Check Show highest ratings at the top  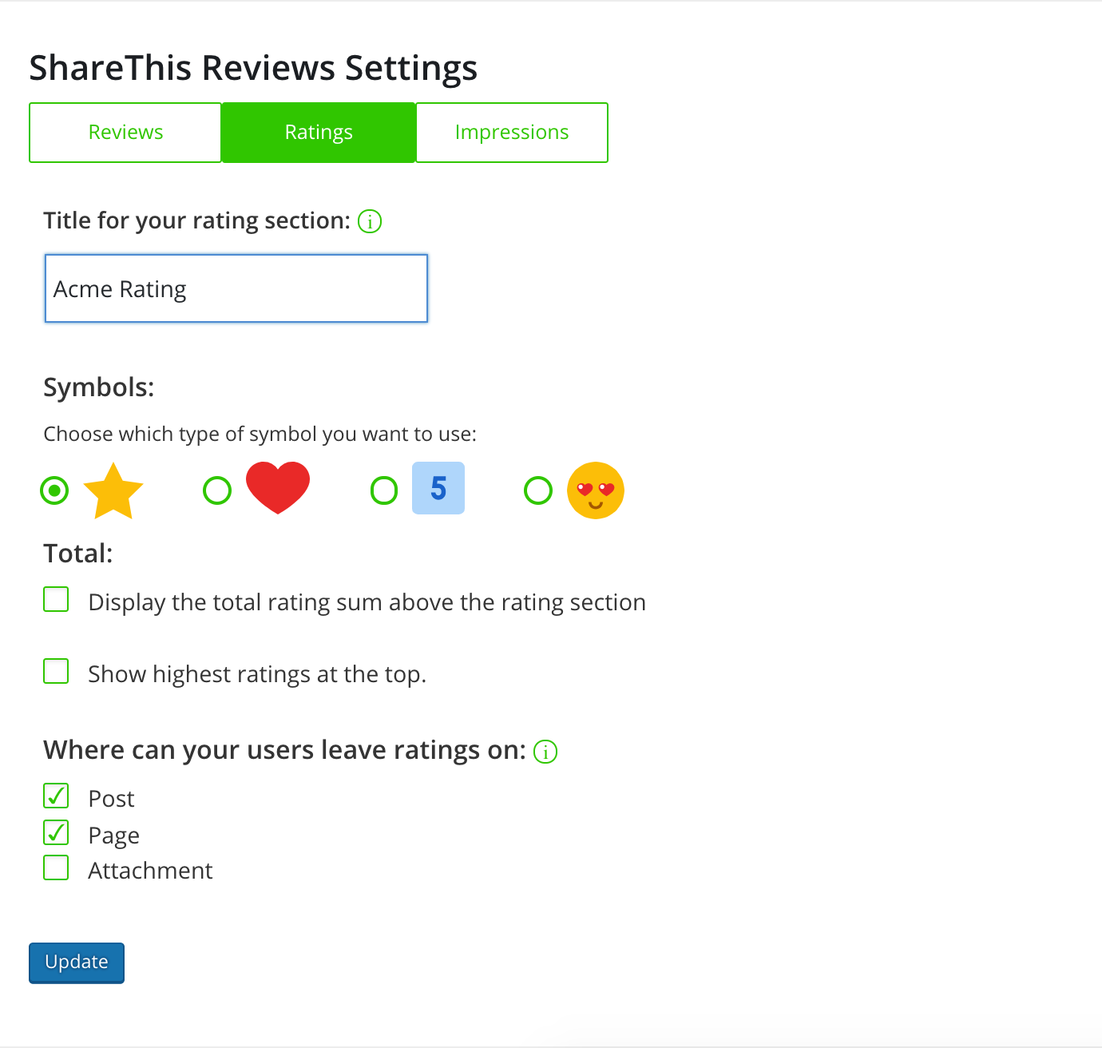pyautogui.click(x=56, y=671)
